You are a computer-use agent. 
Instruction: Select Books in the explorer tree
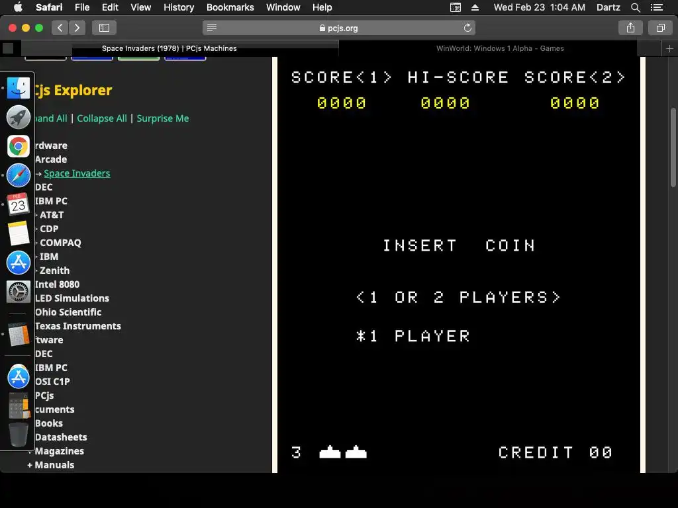click(49, 423)
